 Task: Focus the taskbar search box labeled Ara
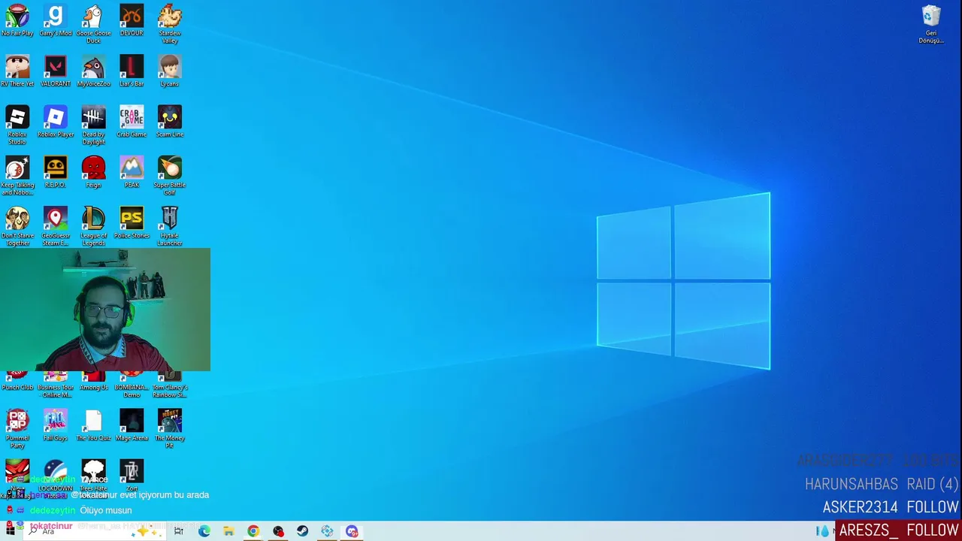coord(94,531)
